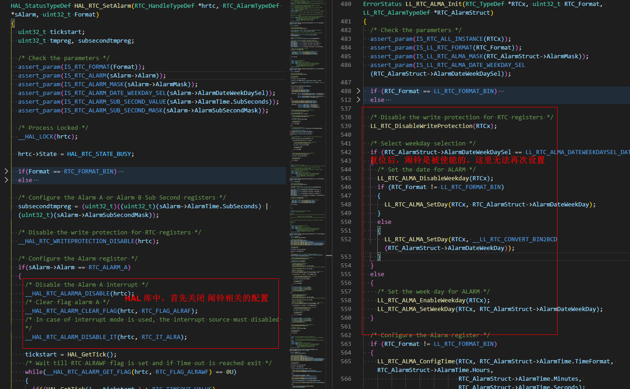Click the 'tickstart;' variable declaration

point(67,32)
